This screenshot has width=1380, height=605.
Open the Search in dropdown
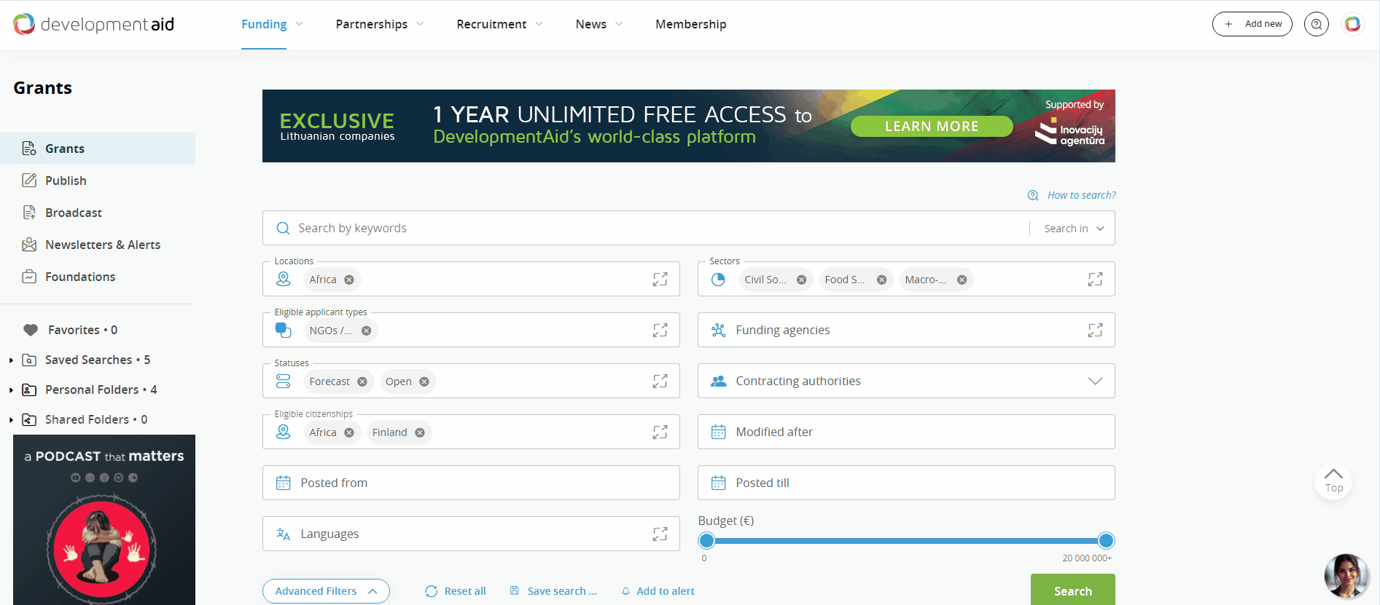point(1074,229)
